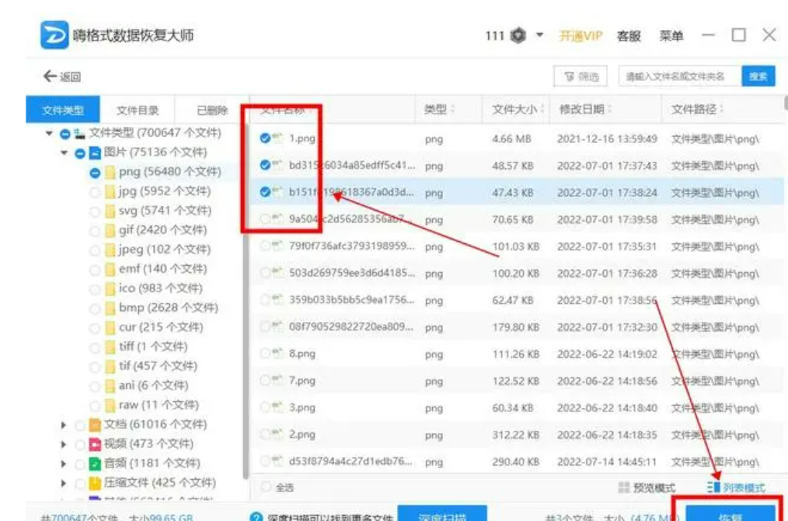This screenshot has height=521, width=788.
Task: Switch to the 文件目录 tab
Action: [x=138, y=110]
